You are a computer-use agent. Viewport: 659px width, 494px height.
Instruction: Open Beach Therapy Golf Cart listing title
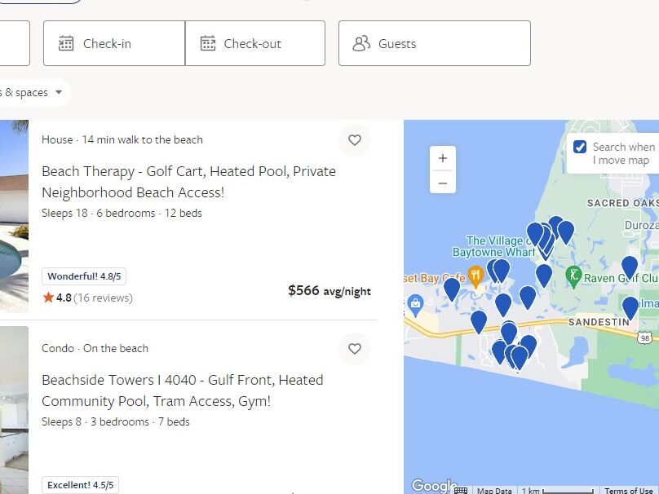[x=188, y=182]
